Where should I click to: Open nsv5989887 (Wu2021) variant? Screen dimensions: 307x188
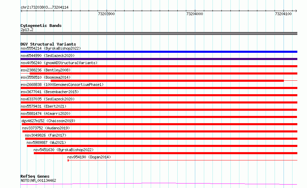click(x=46, y=142)
